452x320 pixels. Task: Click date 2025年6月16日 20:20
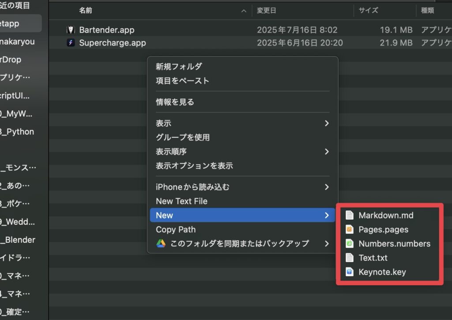tap(300, 43)
